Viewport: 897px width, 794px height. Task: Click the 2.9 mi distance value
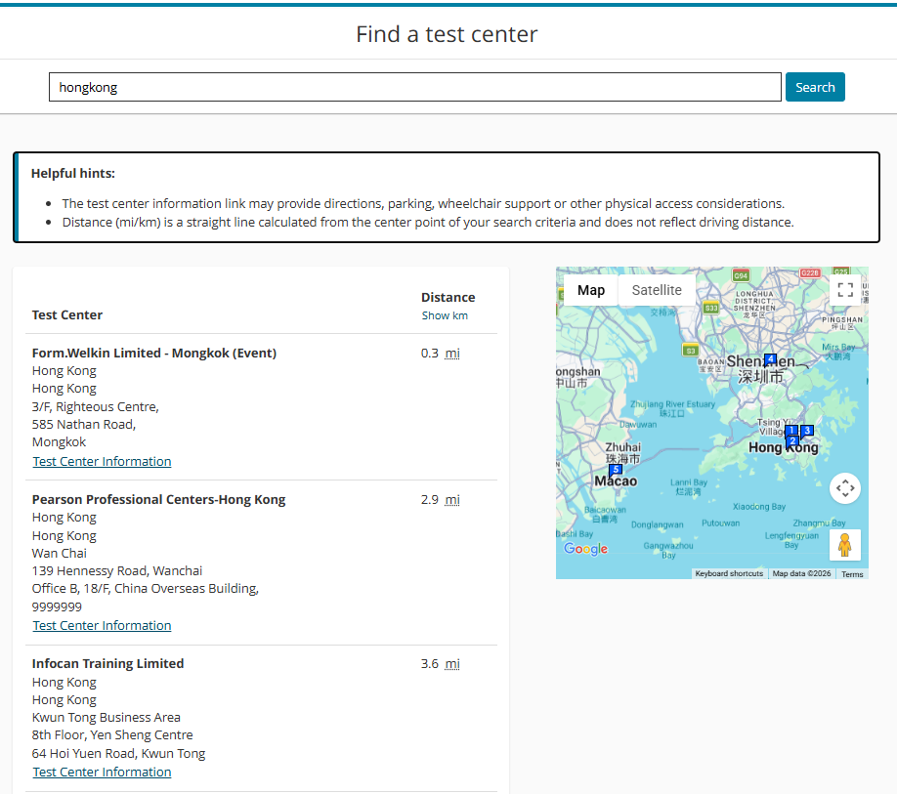click(440, 500)
